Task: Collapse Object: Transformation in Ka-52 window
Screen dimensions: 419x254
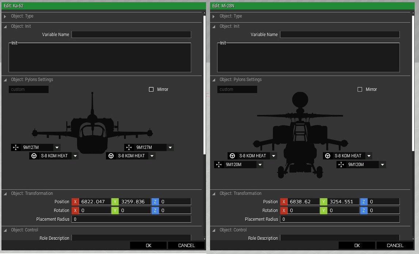Action: 5,194
